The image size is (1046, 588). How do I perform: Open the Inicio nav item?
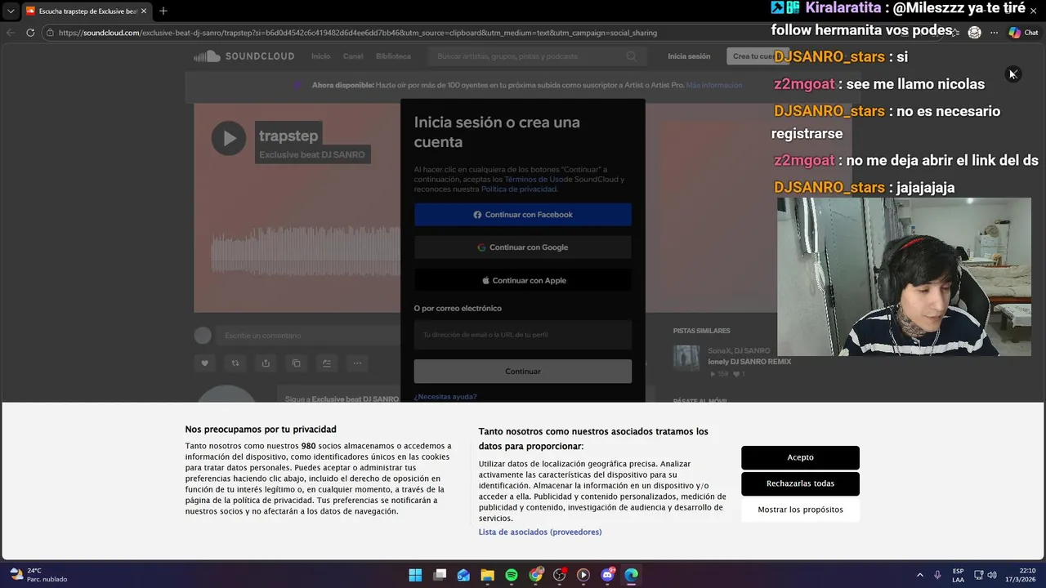(321, 56)
